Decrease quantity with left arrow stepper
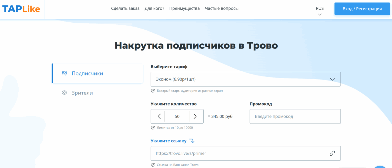Screen dimensions: 392x168 159,117
